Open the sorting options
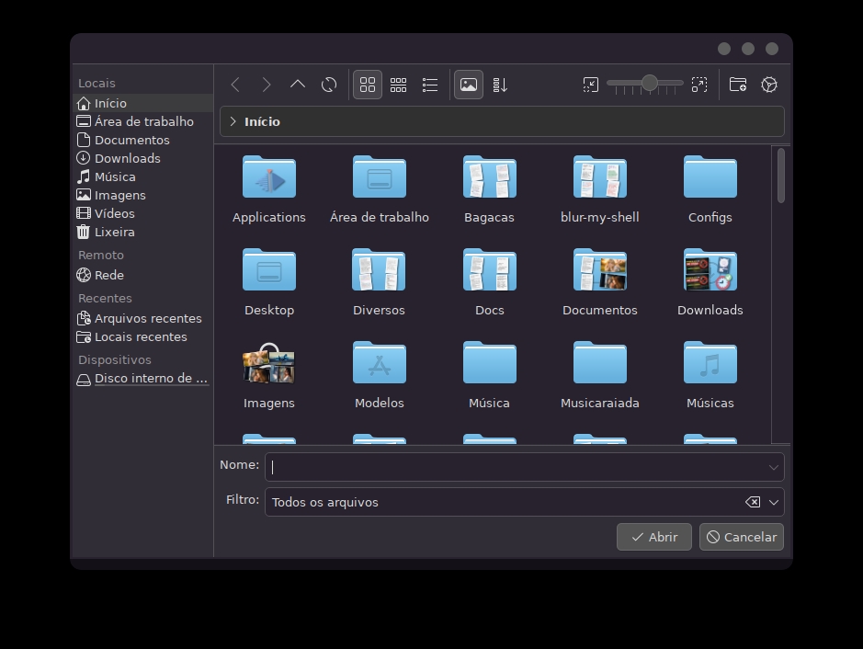The width and height of the screenshot is (863, 649). pyautogui.click(x=500, y=85)
